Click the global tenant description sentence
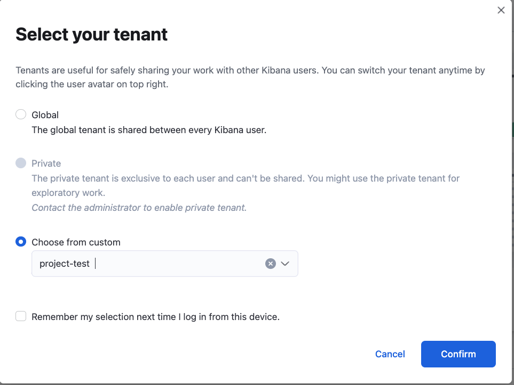Viewport: 514px width, 385px height. click(149, 130)
